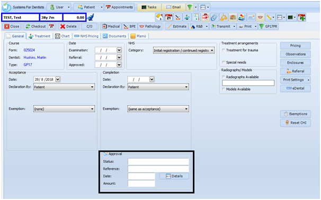Expand the R&B dropdown arrow
Viewport: 321px width, 200px height.
(207, 26)
